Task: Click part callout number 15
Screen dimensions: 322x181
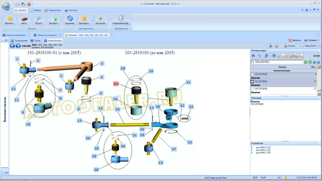Action: pos(118,109)
